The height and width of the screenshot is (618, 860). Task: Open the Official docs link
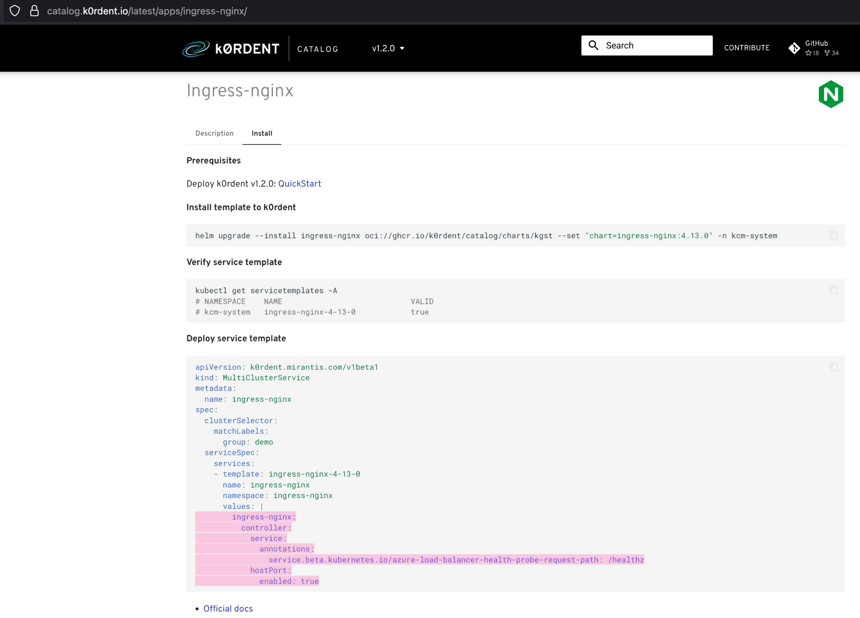[228, 608]
